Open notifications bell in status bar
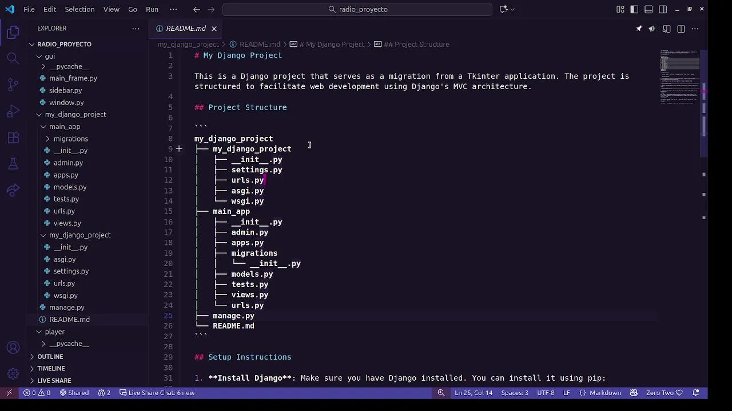Viewport: 732px width, 411px height. pos(696,393)
